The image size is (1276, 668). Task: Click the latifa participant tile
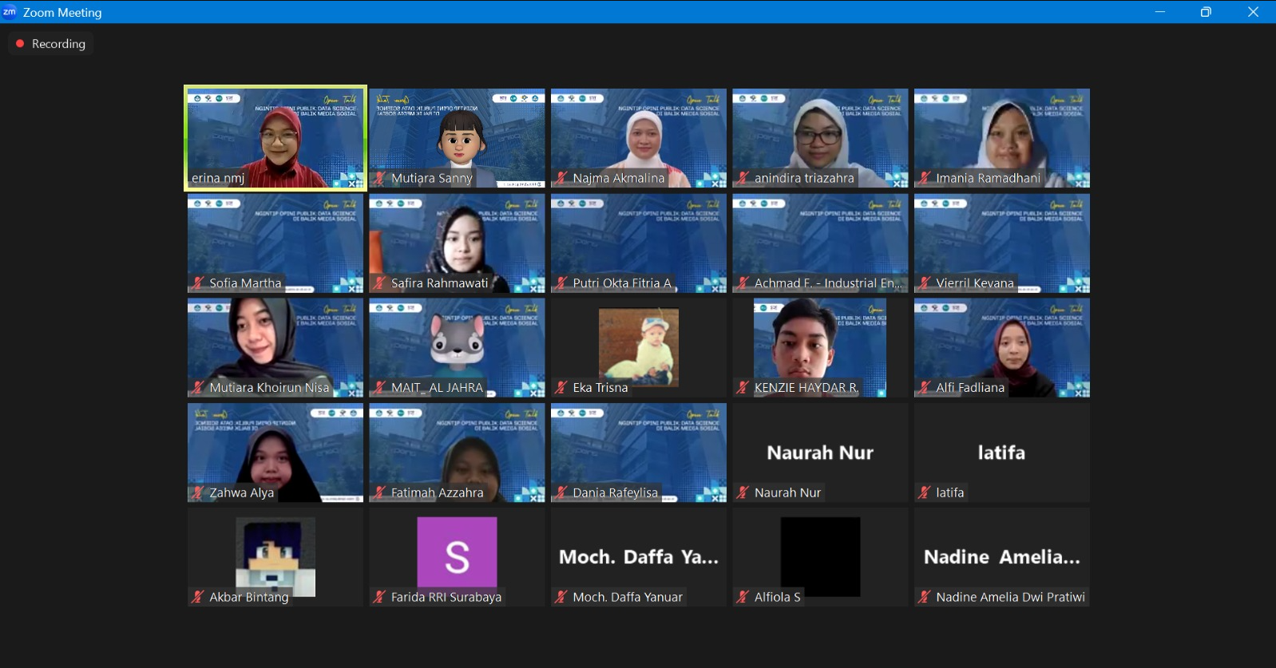(x=1001, y=453)
